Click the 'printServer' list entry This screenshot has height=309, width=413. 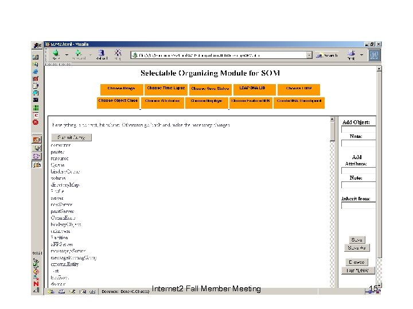click(x=62, y=211)
